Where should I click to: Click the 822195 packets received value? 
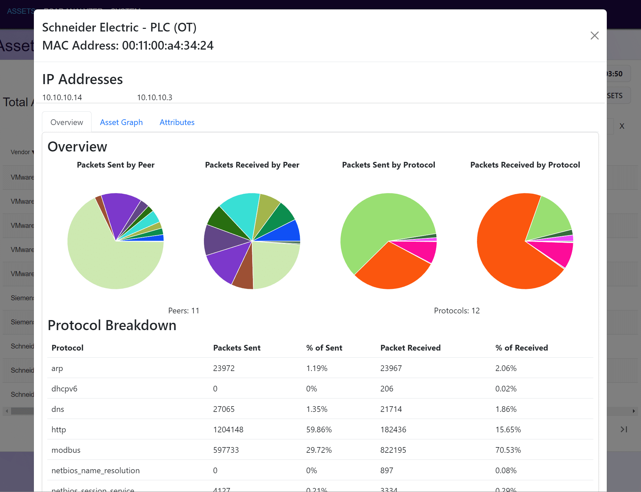393,450
